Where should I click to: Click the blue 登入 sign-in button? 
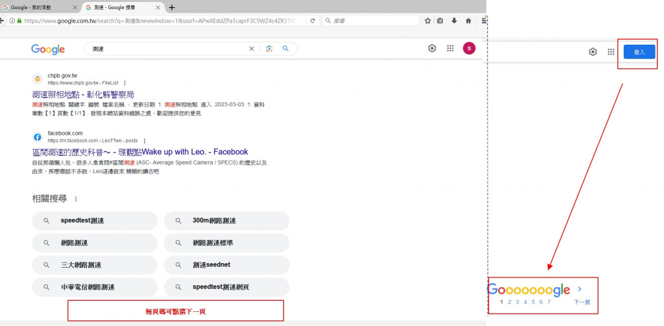click(639, 52)
